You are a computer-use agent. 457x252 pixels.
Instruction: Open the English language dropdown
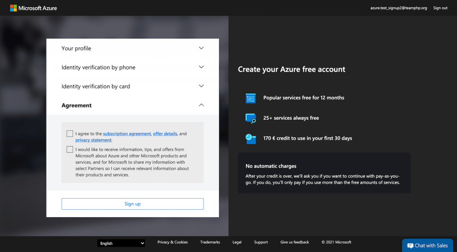point(121,243)
